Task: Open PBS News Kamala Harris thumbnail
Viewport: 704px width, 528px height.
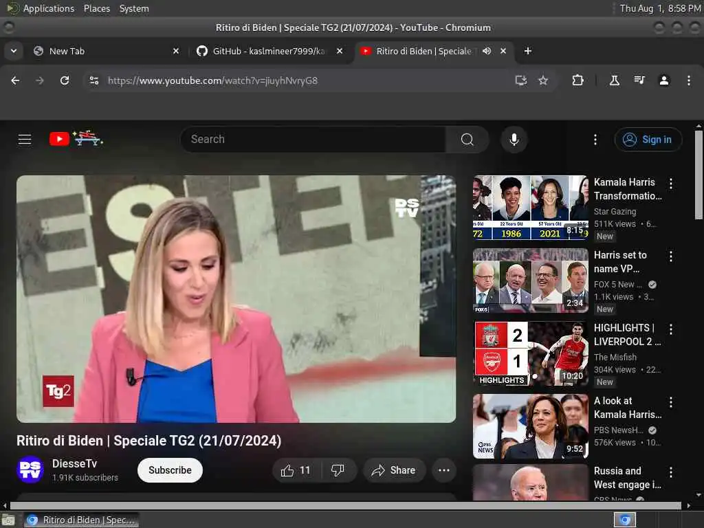Action: [x=530, y=426]
